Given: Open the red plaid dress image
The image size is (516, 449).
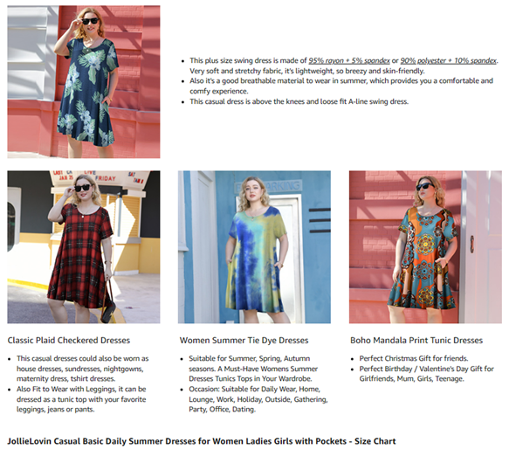Looking at the screenshot, I should [84, 247].
